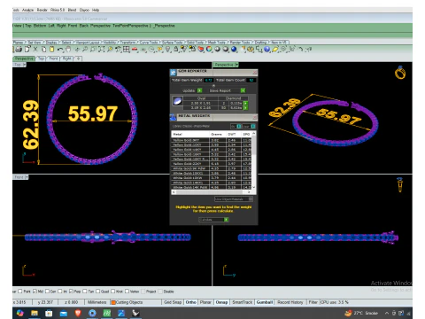Uncheck the Perp osnap checkbox
The width and height of the screenshot is (425, 319).
point(71,292)
